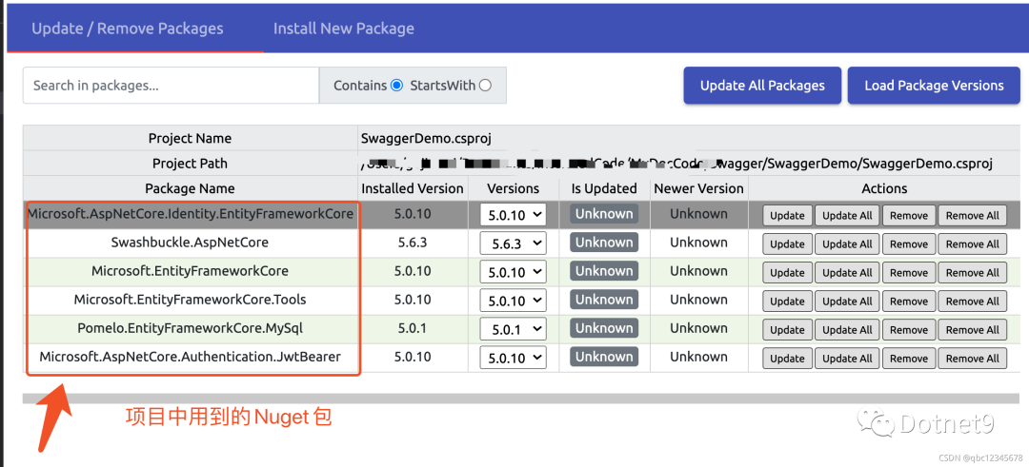Select the Swashbuckle.AspNetCore package name
The height and width of the screenshot is (467, 1029).
click(190, 243)
